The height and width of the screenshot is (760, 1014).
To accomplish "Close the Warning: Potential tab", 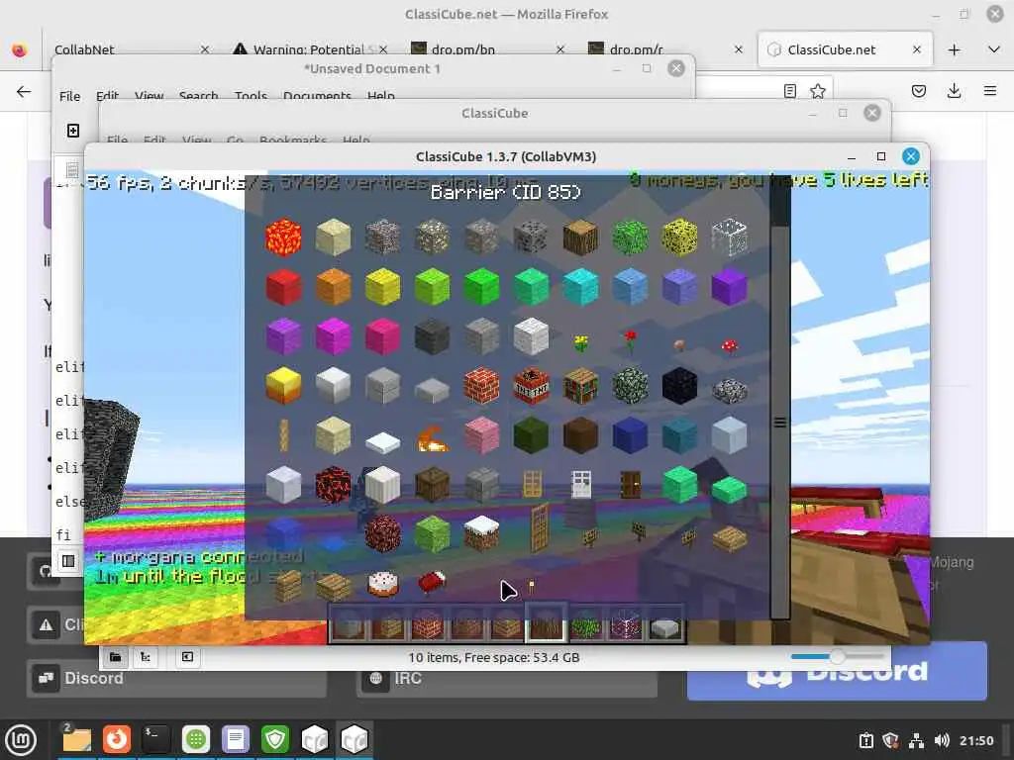I will coord(383,49).
